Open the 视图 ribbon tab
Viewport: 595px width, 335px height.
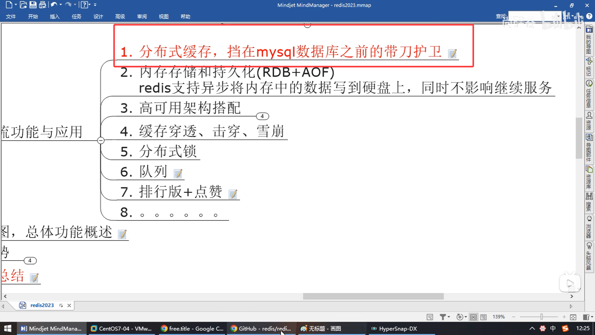pos(163,16)
